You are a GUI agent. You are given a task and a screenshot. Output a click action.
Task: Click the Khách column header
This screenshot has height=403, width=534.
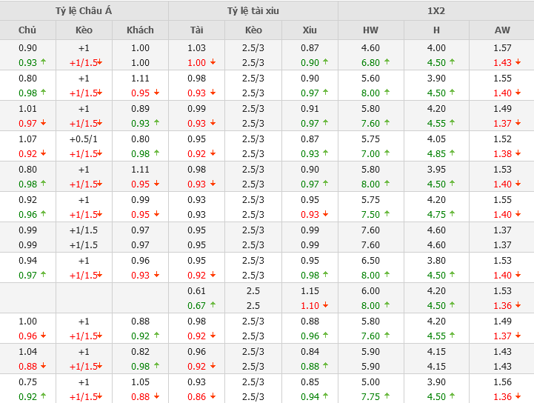[x=140, y=30]
